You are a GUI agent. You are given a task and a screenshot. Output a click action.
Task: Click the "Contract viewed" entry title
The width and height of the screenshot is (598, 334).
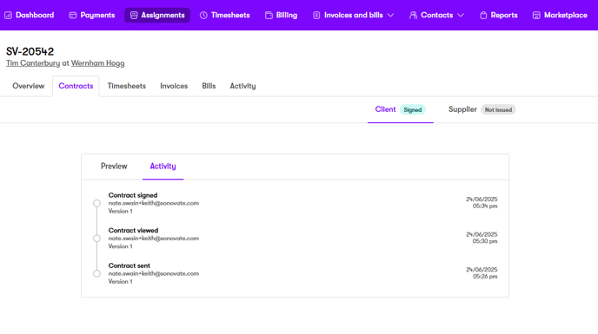(x=133, y=231)
